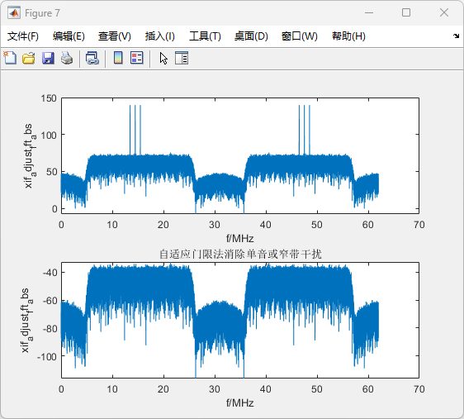Click the lower plot -100 y-tick label
464x419 pixels.
(47, 356)
